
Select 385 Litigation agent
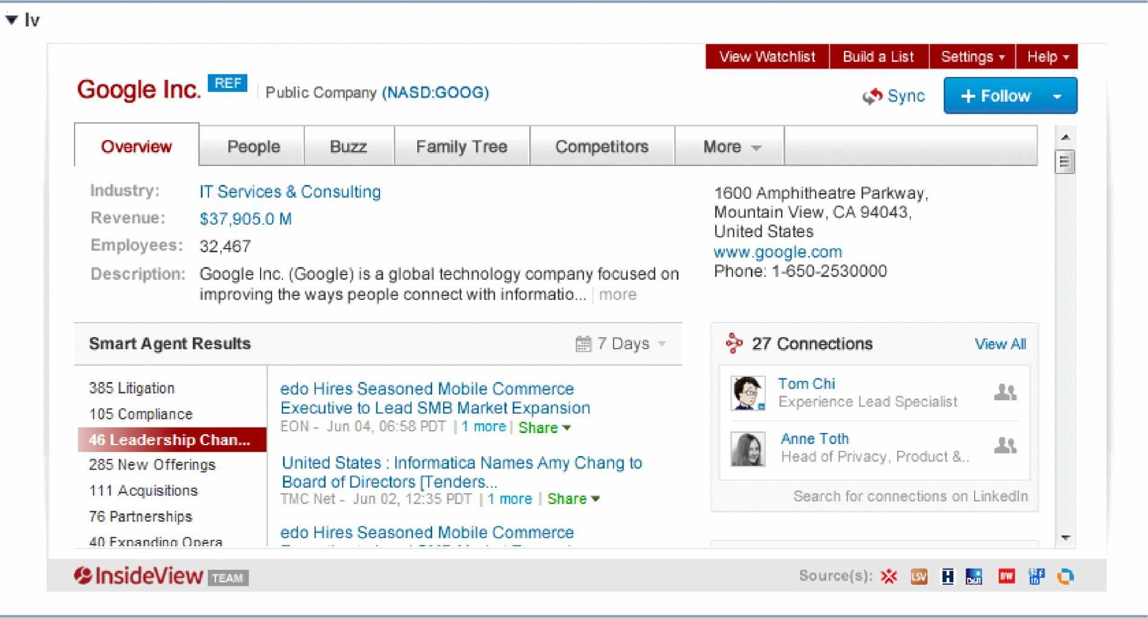pyautogui.click(x=132, y=388)
